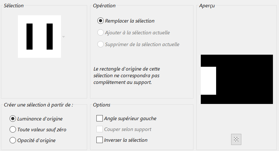279x151 pixels.
Task: Click the Opération group heading
Action: pyautogui.click(x=104, y=6)
